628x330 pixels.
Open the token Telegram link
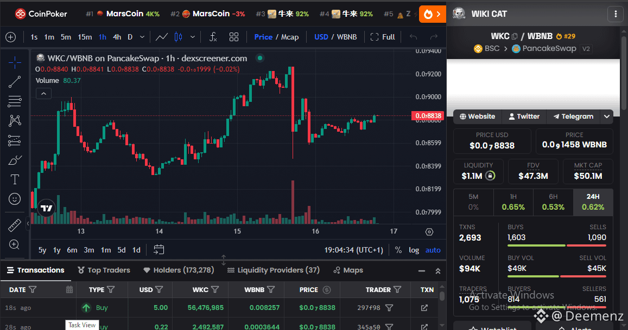click(573, 117)
